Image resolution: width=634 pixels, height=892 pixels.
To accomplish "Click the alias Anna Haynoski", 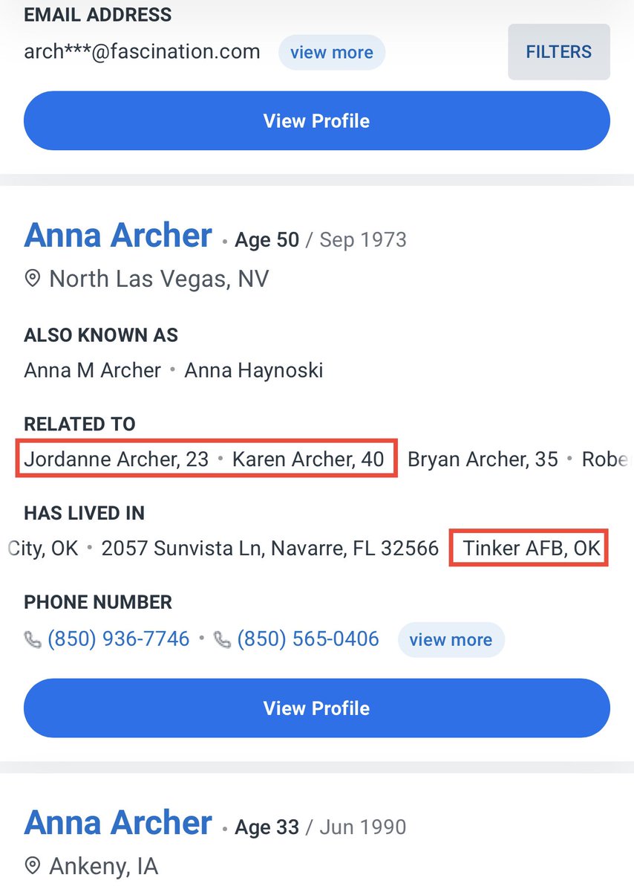I will point(253,370).
